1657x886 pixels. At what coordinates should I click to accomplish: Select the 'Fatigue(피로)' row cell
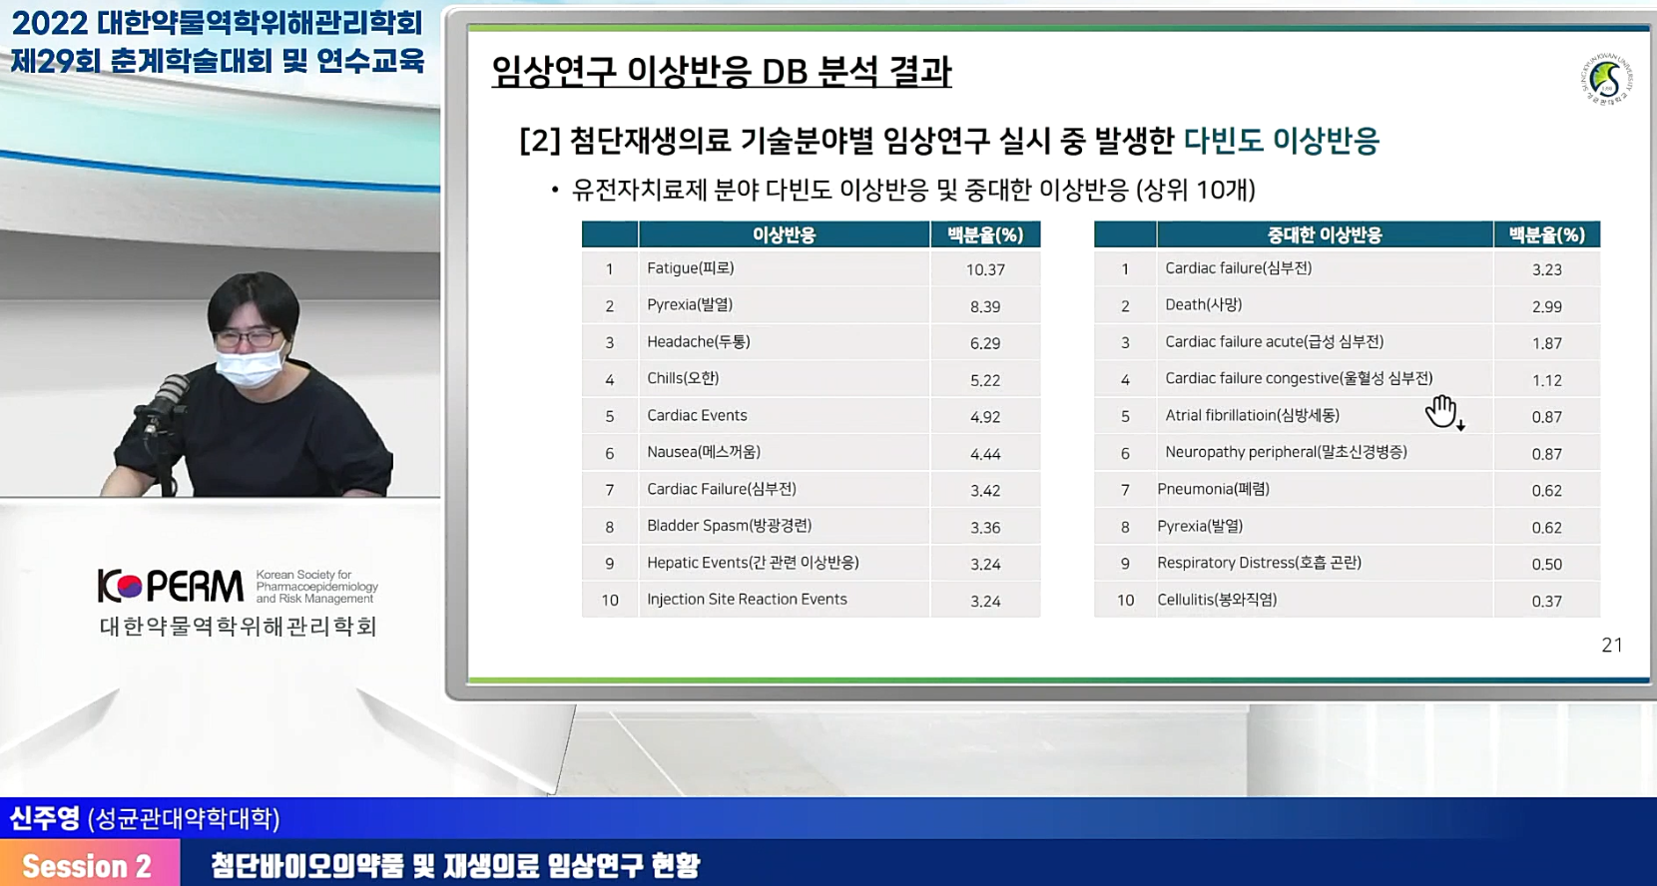pyautogui.click(x=785, y=268)
